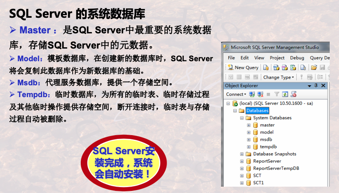Click the Database Engine Query icon
Viewport: 339px width, 193px height.
[x=266, y=68]
